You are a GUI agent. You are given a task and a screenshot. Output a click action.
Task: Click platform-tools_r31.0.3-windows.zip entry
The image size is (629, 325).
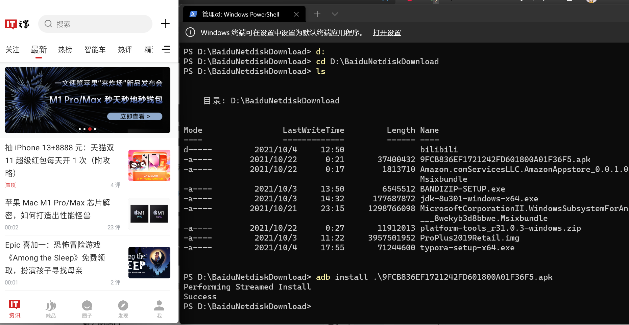click(x=500, y=228)
